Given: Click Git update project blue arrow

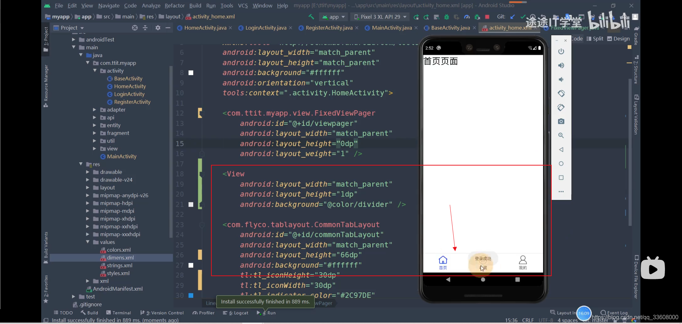Looking at the screenshot, I should [512, 17].
